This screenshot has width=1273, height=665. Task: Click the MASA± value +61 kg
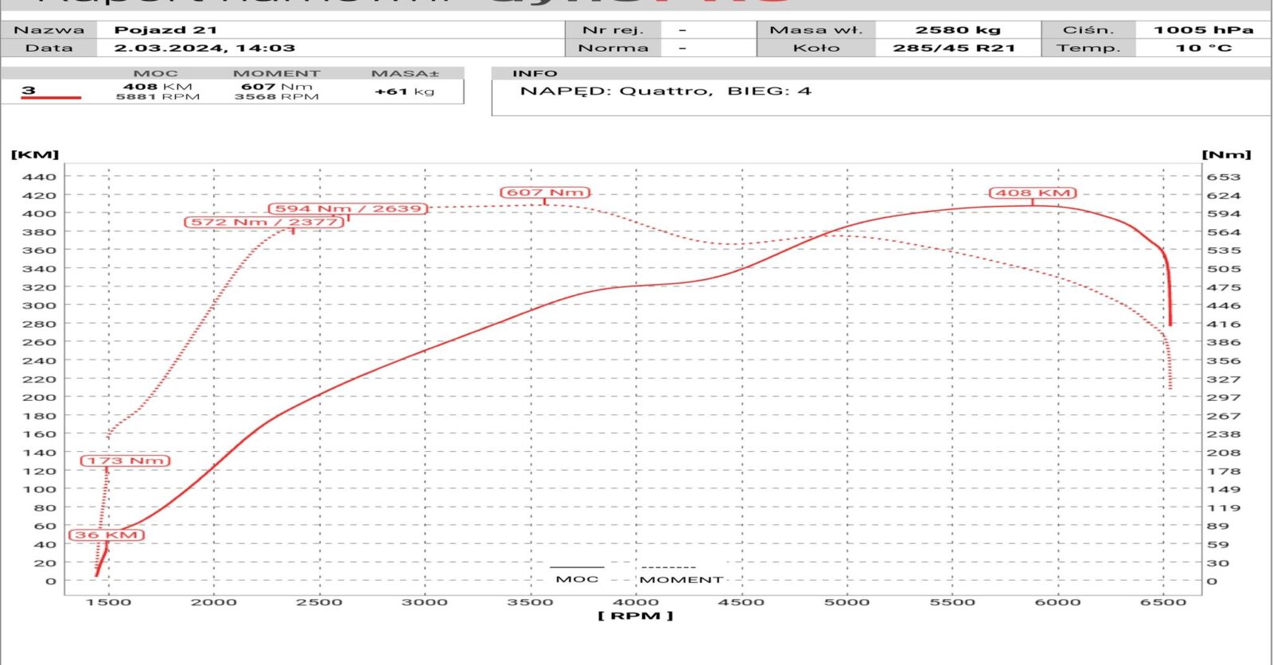404,91
